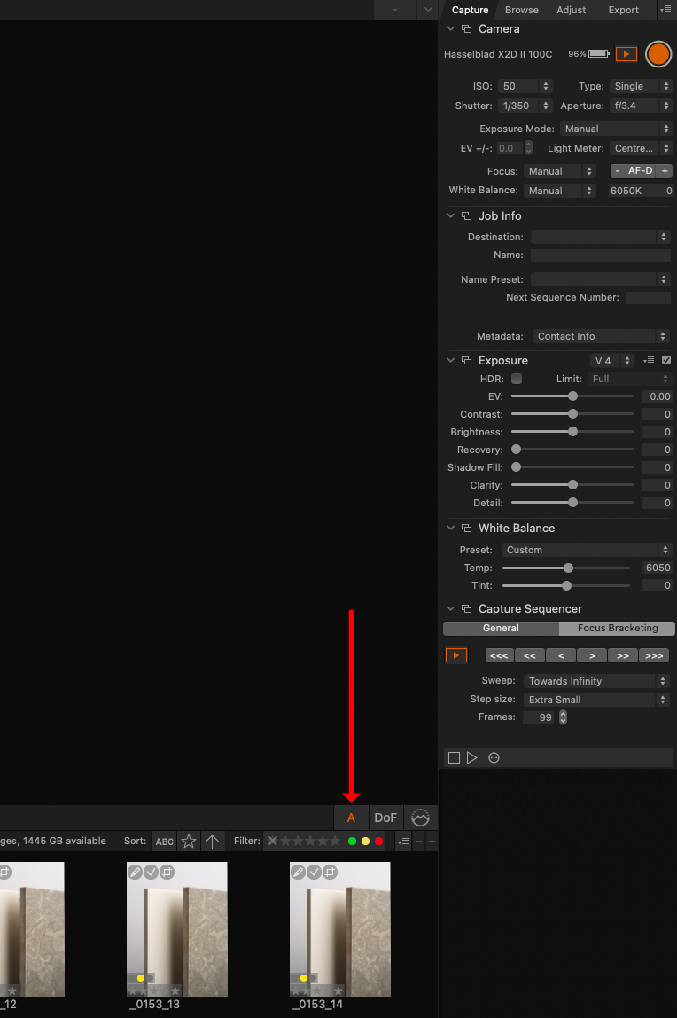Click the orange shutter release button
This screenshot has height=1018, width=677.
(x=658, y=54)
